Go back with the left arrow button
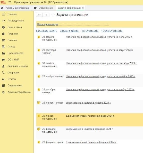The height and width of the screenshot is (153, 143). point(39,15)
